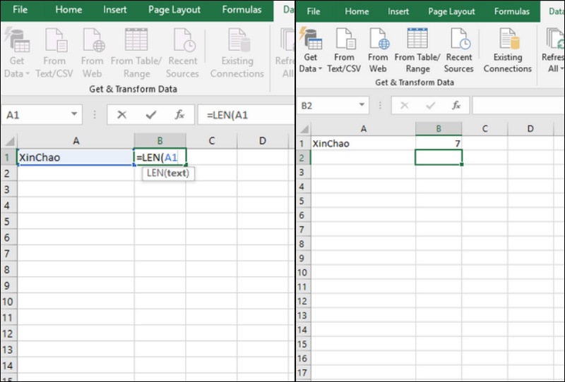
Task: Click From Text/CSV in left window
Action: 54,53
